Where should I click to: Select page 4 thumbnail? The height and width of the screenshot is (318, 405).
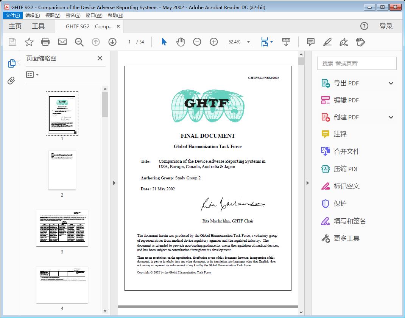(62, 285)
